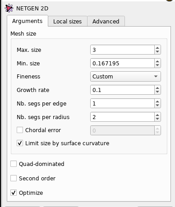Increase Growth rate with up arrow

coord(157,88)
